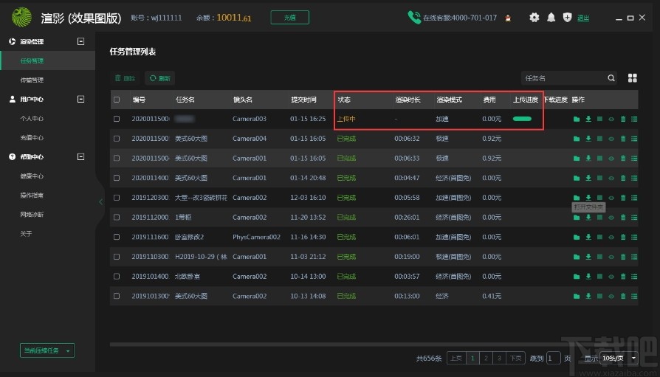Go to 充值中心 in the sidebar
The height and width of the screenshot is (377, 660).
(x=32, y=137)
